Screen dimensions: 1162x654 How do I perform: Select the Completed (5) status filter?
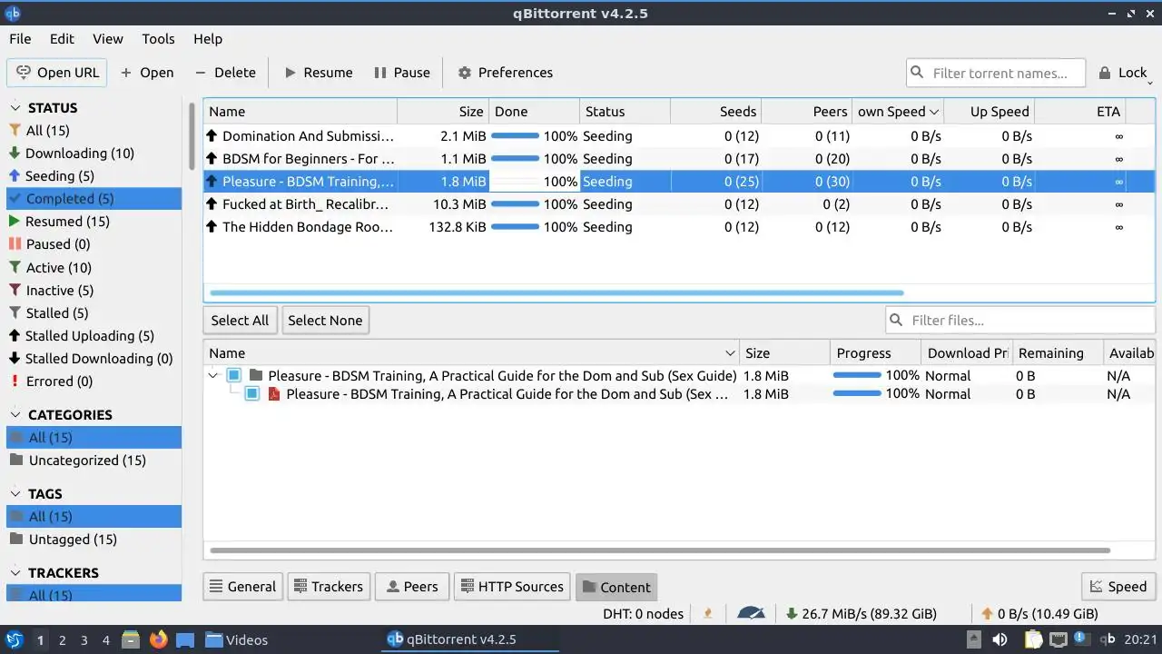(94, 199)
